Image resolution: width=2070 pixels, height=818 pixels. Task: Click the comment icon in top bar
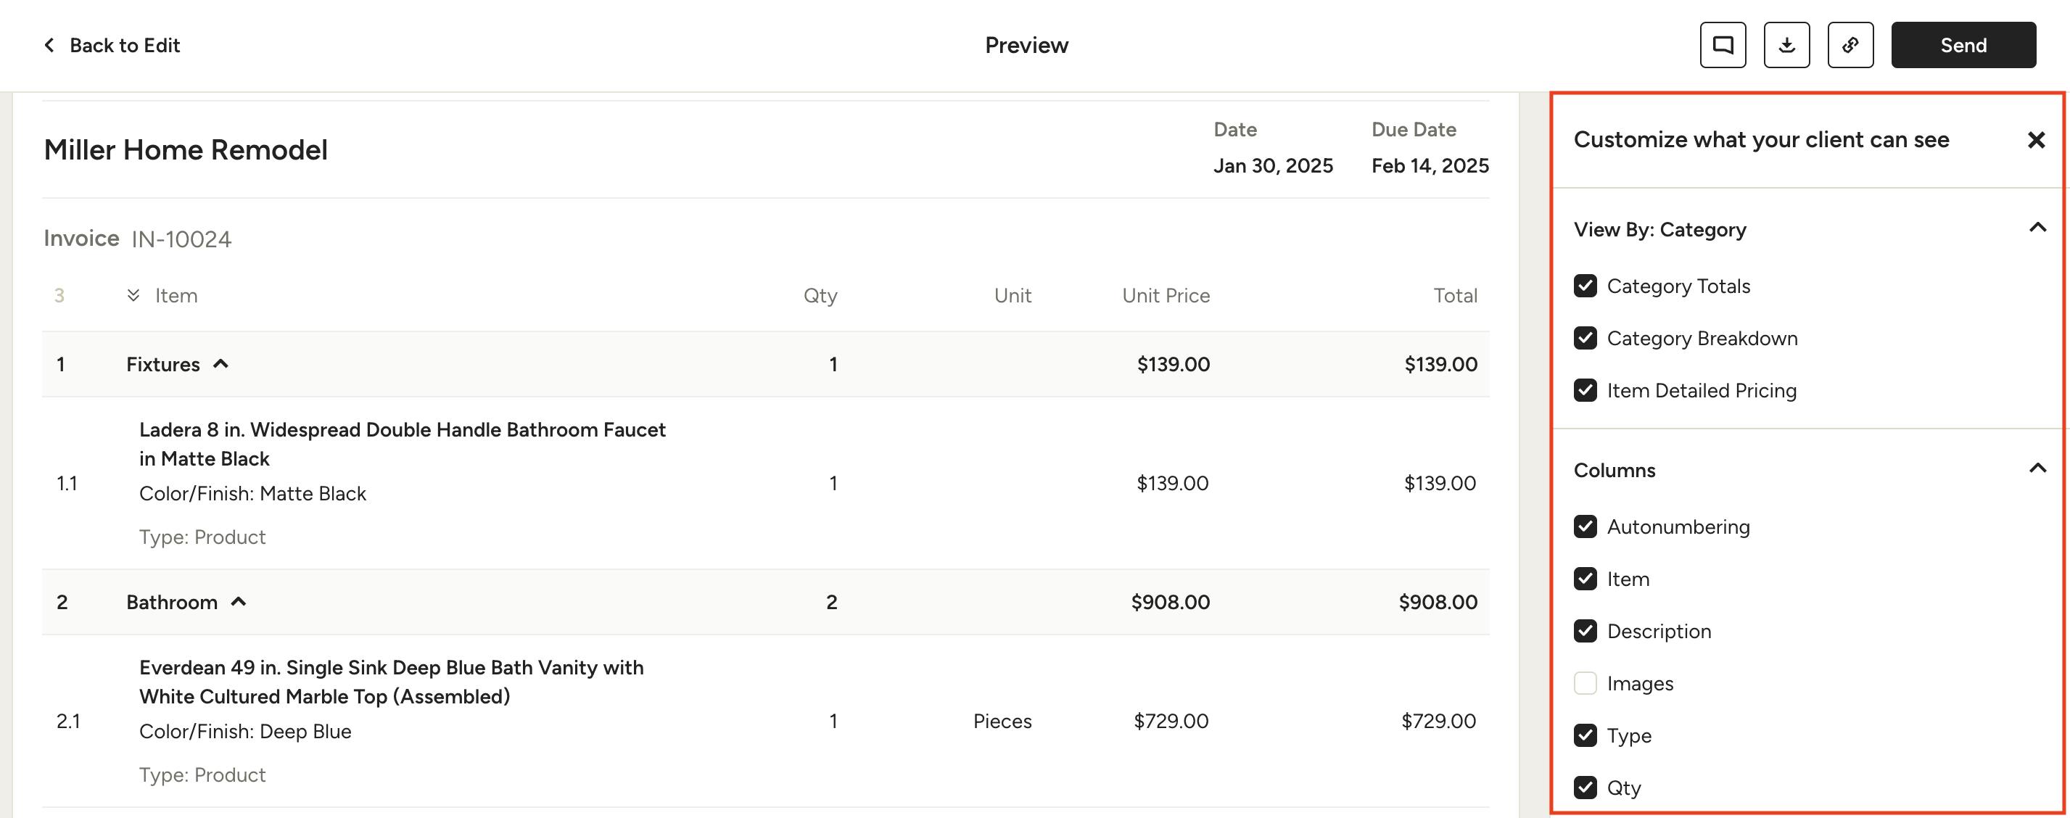(x=1722, y=45)
